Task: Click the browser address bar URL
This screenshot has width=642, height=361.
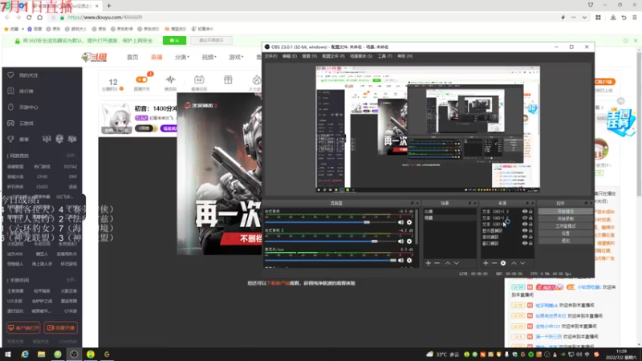Action: (105, 17)
